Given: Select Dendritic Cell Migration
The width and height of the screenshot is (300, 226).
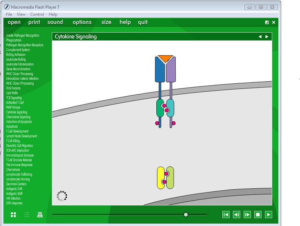Looking at the screenshot, I should tap(19, 146).
